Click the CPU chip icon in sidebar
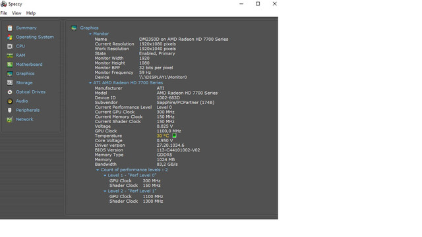 10,46
